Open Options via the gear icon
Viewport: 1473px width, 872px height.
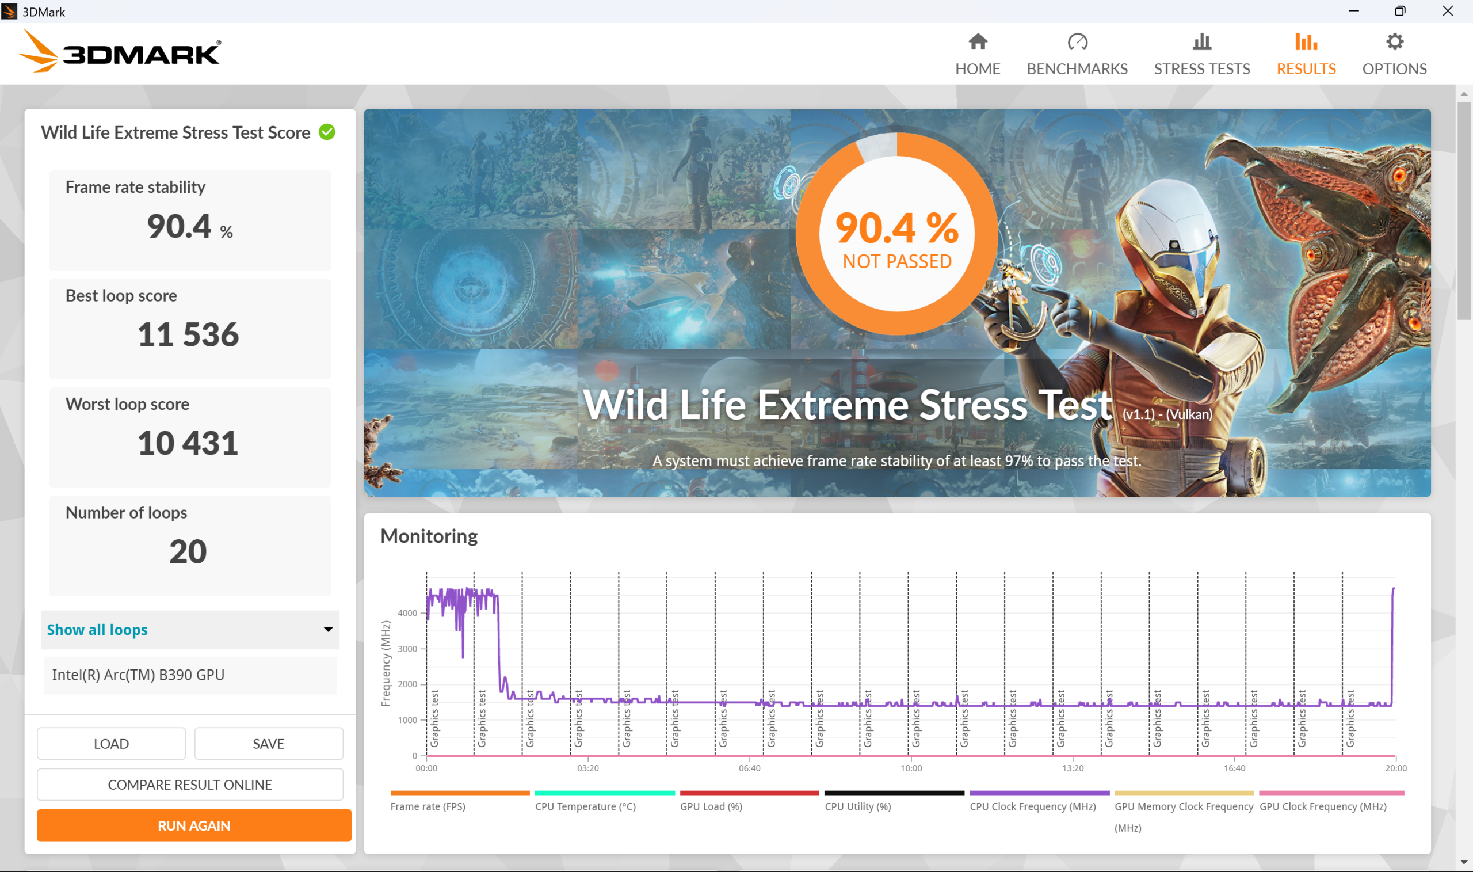tap(1394, 41)
